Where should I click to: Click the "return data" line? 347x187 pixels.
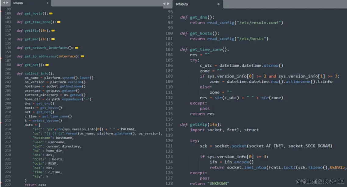(35, 185)
